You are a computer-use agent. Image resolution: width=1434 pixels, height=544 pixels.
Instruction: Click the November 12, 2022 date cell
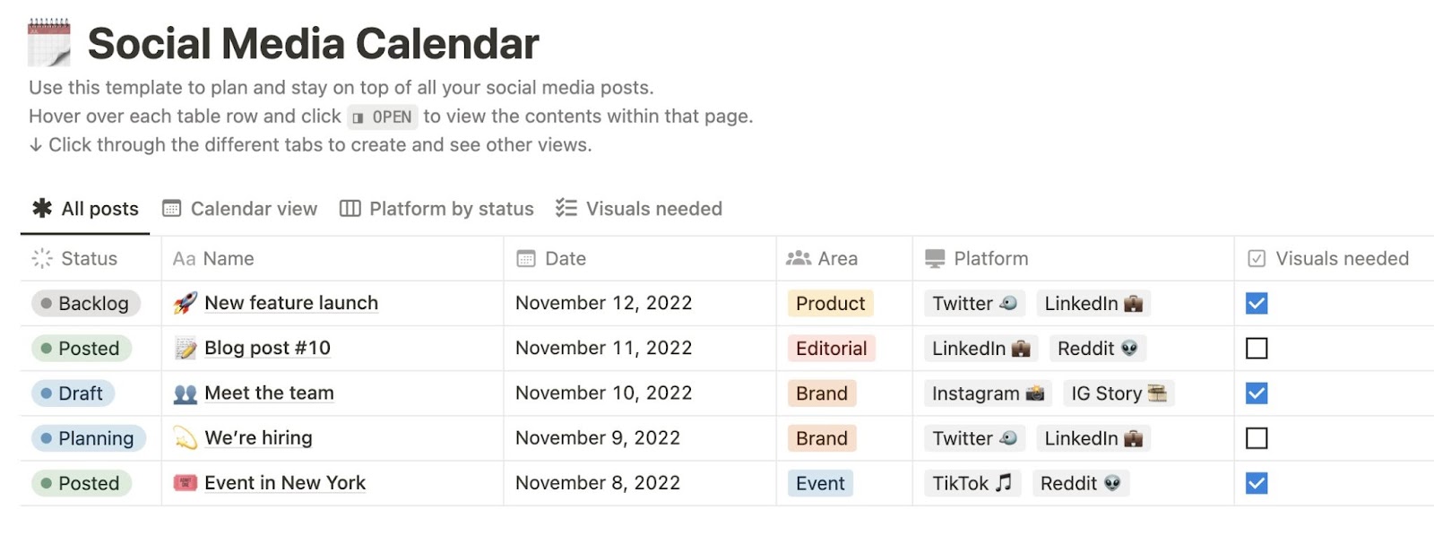point(603,303)
